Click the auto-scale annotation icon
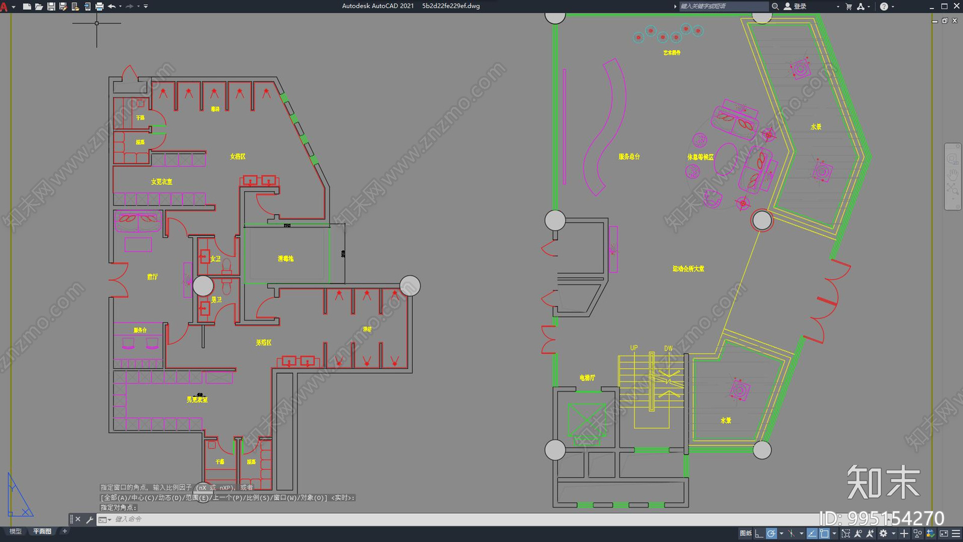Viewport: 963px width, 542px height. point(870,534)
